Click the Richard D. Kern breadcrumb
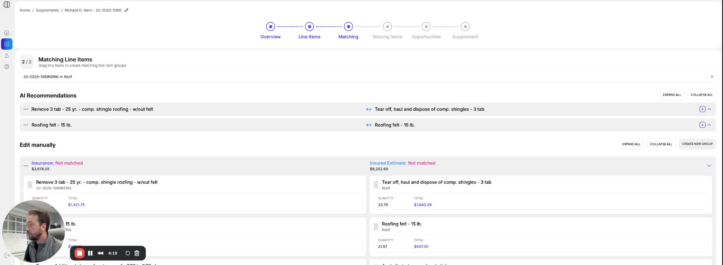Viewport: 723px width, 265px height. pyautogui.click(x=93, y=10)
